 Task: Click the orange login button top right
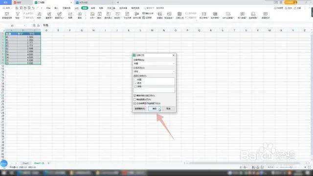point(291,2)
